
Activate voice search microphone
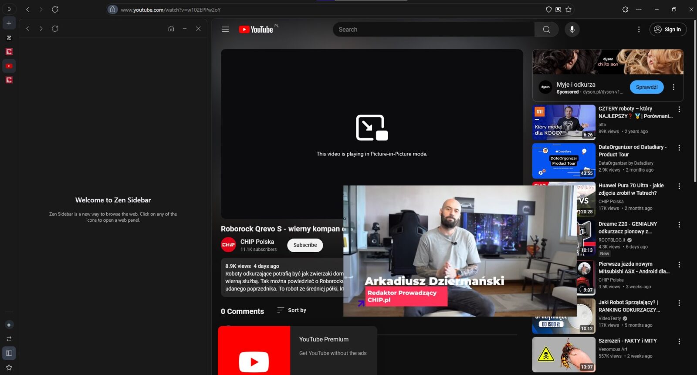click(572, 29)
